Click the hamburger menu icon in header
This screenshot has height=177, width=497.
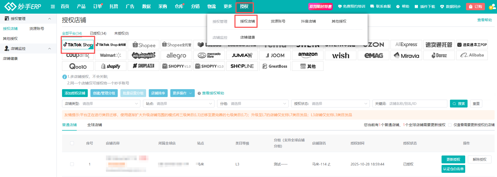click(53, 7)
